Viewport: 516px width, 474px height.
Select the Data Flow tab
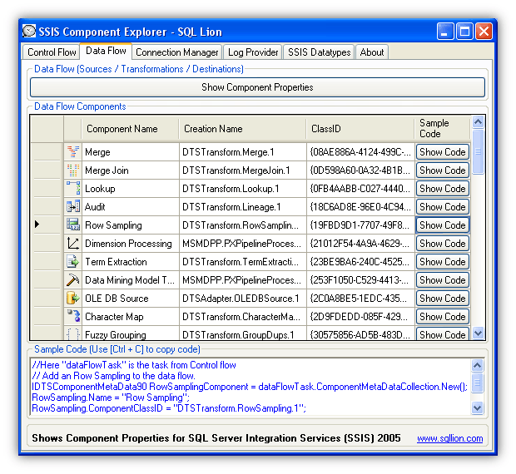click(106, 51)
